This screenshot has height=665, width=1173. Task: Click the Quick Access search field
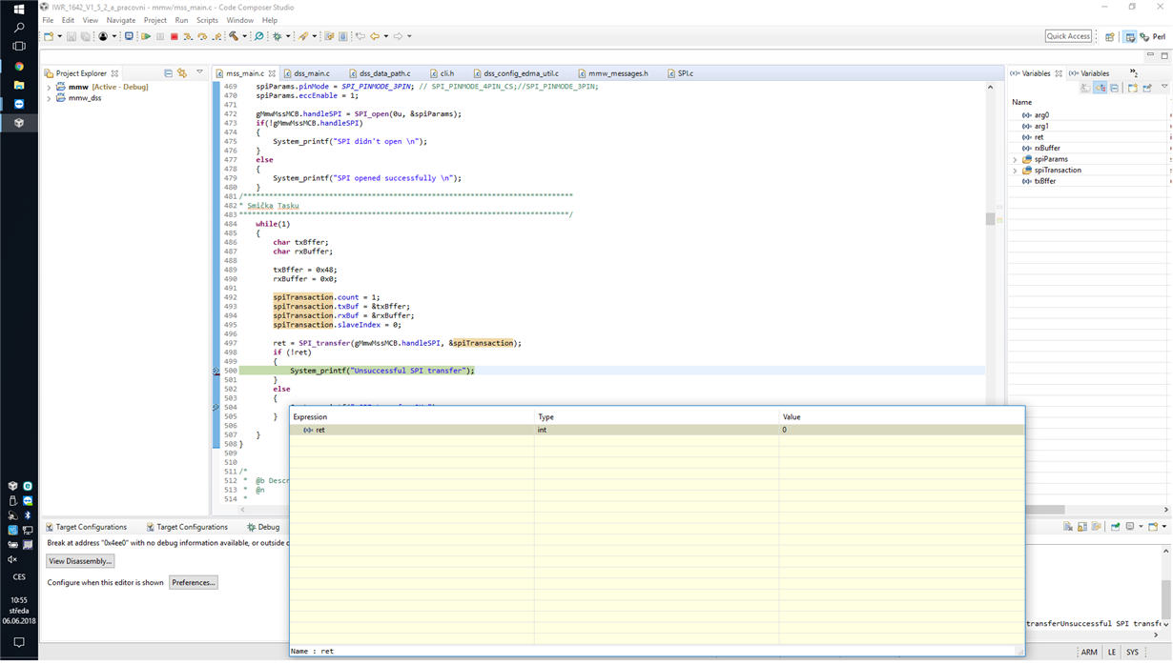coord(1068,36)
